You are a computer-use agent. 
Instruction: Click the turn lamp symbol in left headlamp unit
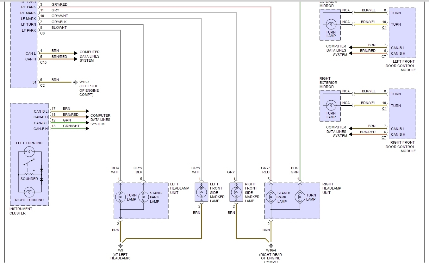120,197
